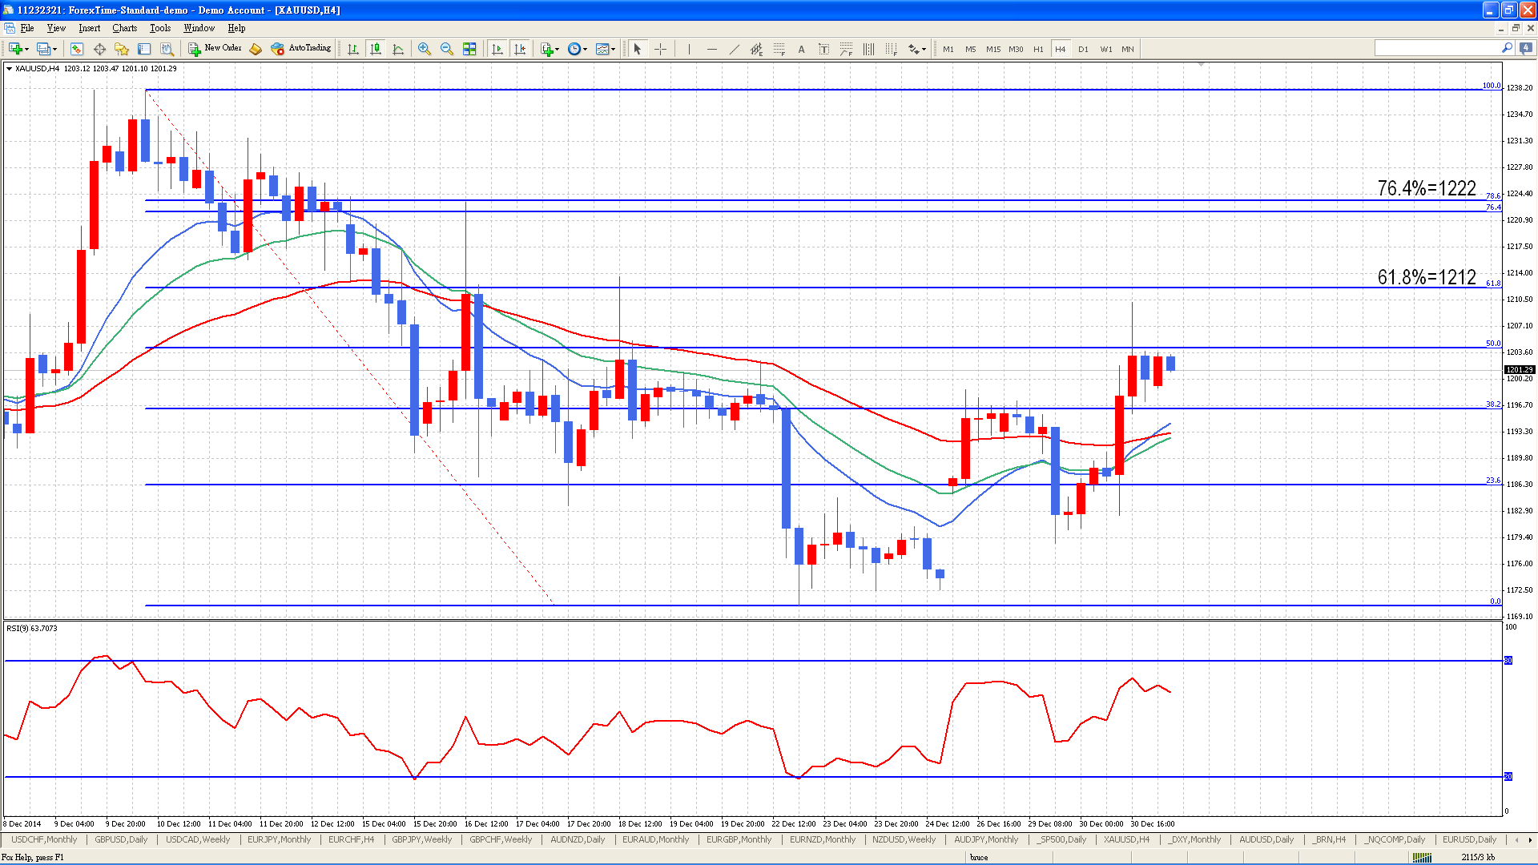This screenshot has height=865, width=1538.
Task: Open the Market Watch window icon
Action: click(x=77, y=49)
